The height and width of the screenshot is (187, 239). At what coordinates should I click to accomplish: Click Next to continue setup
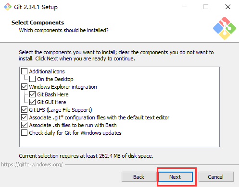pyautogui.click(x=176, y=177)
